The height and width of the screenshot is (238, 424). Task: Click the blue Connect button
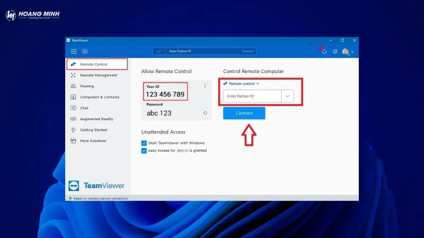coord(244,113)
